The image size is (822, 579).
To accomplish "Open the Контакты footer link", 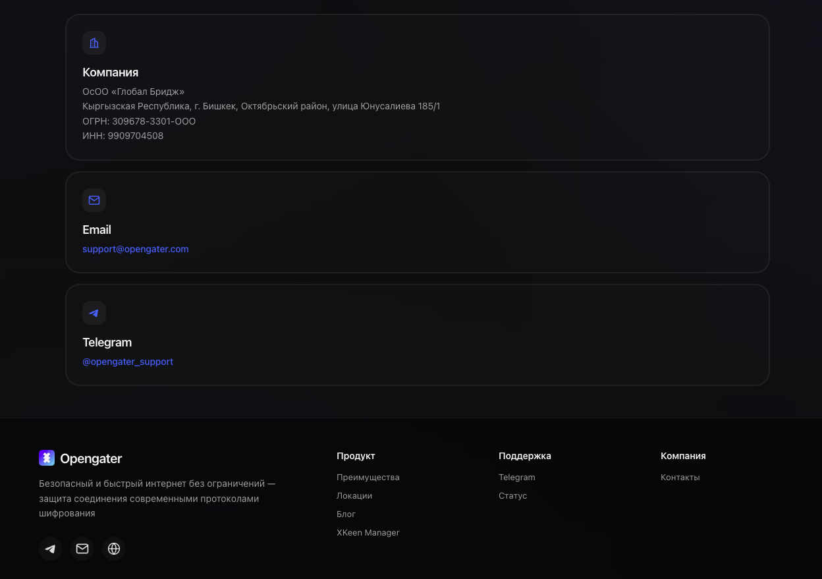I will tap(680, 478).
